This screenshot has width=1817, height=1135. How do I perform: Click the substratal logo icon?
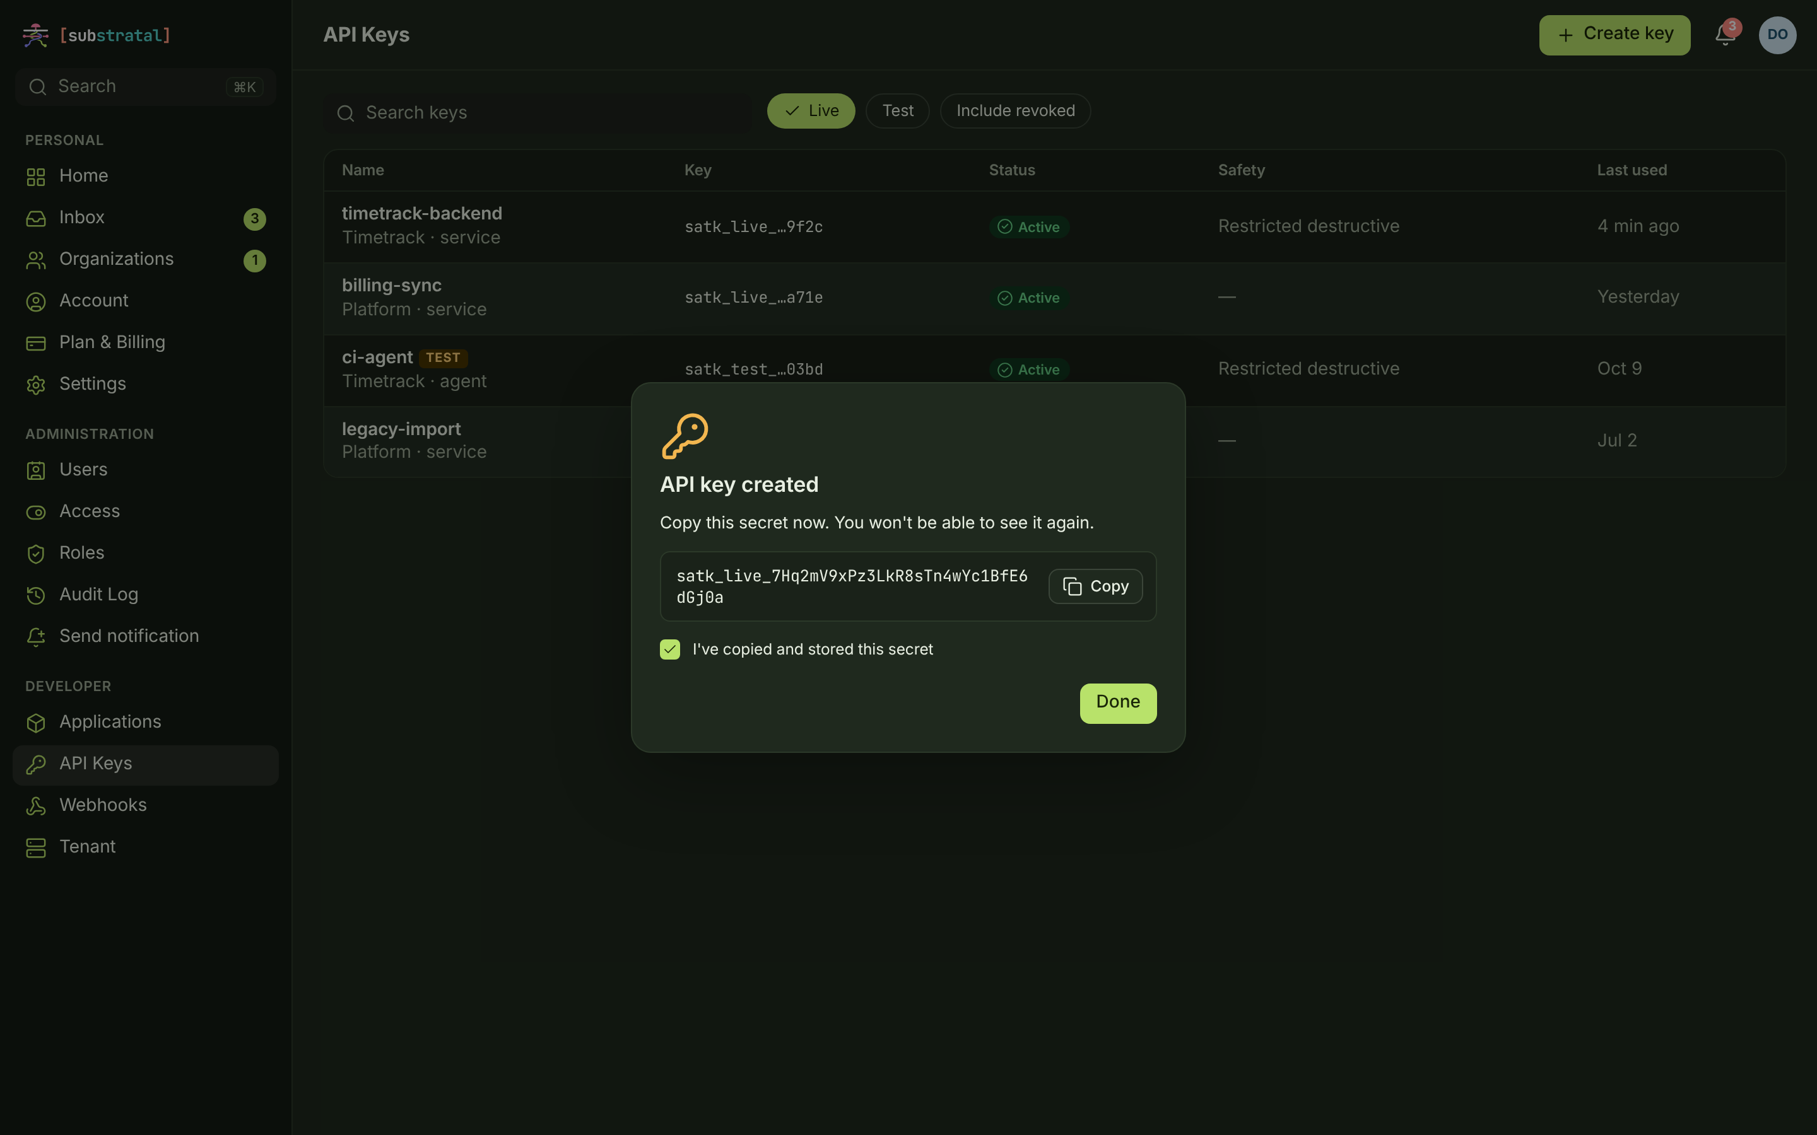(35, 35)
